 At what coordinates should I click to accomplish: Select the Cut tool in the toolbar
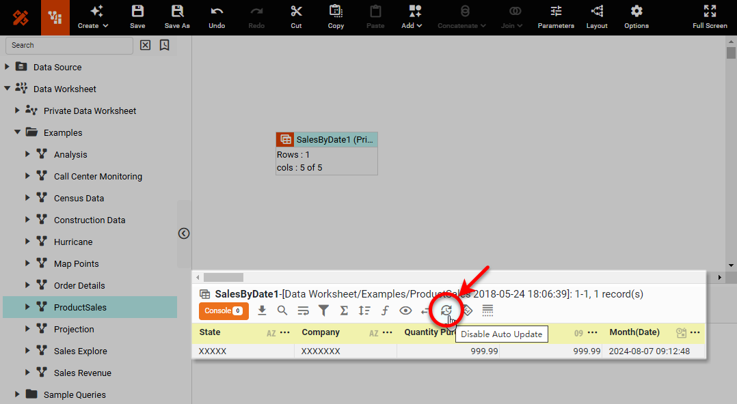pos(295,16)
